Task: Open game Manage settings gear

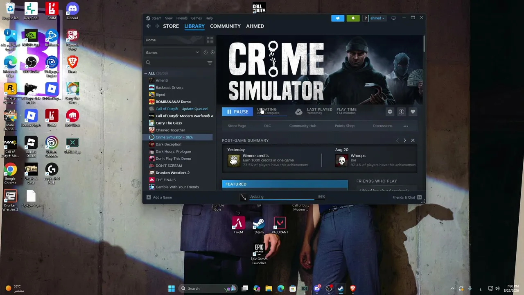Action: (390, 112)
